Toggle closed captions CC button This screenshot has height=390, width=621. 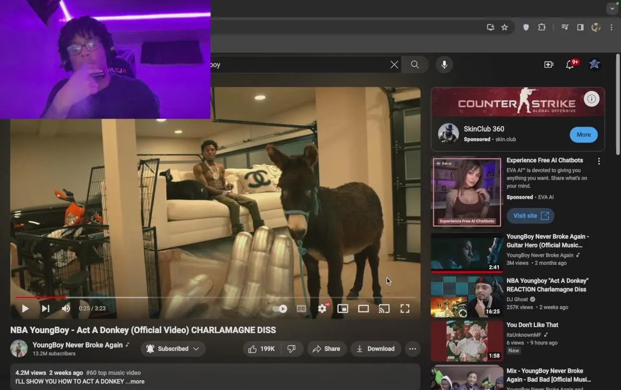301,309
